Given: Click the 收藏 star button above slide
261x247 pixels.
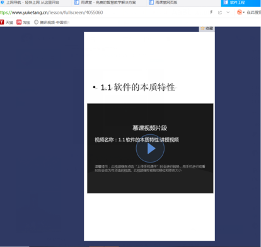Looking at the screenshot, I should (x=207, y=28).
